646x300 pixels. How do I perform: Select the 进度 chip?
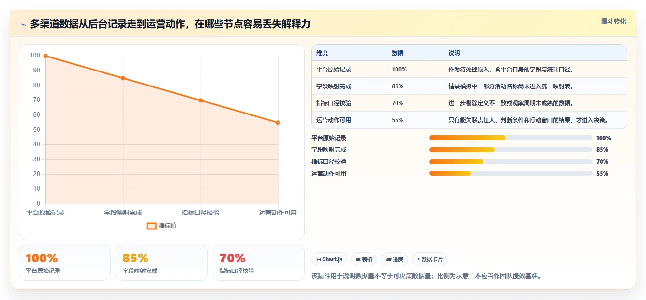[x=395, y=259]
